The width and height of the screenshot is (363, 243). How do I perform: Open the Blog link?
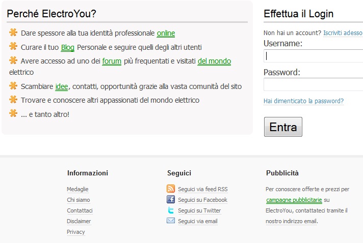click(x=68, y=48)
